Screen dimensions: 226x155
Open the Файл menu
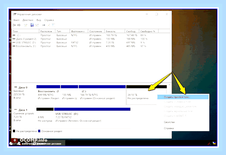[x=16, y=20]
